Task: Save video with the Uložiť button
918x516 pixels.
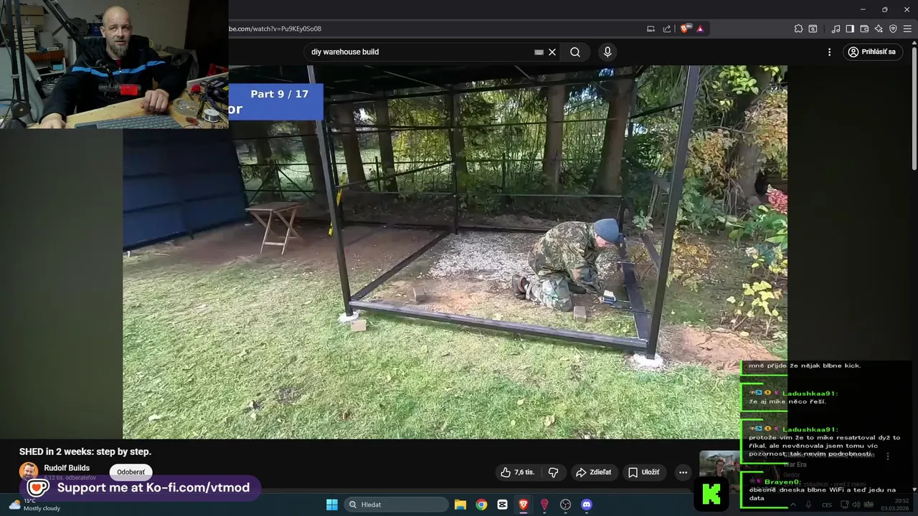Action: 644,472
